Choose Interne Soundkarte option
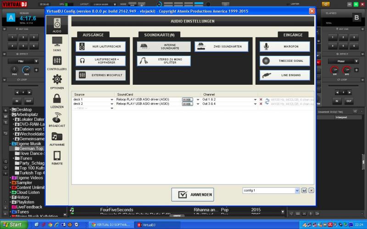The width and height of the screenshot is (367, 229). (x=164, y=47)
